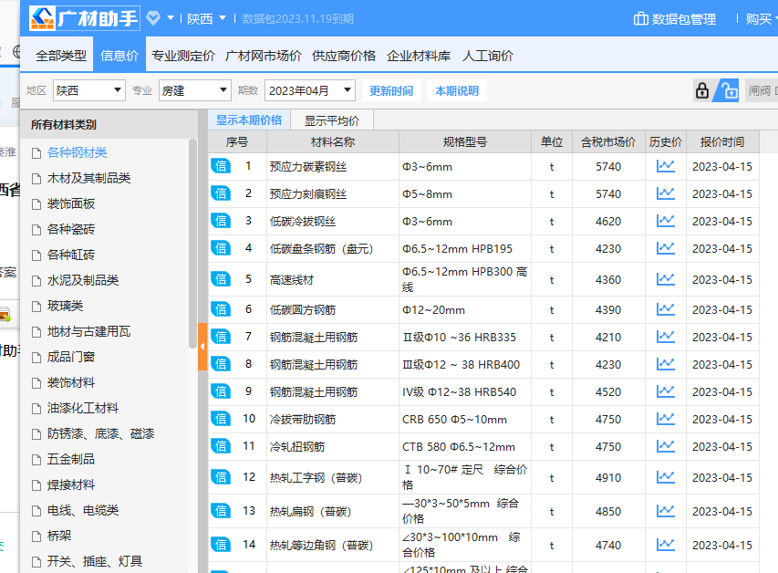Switch to 人工询价 tab
Screen dimensions: 778x573
pos(488,55)
